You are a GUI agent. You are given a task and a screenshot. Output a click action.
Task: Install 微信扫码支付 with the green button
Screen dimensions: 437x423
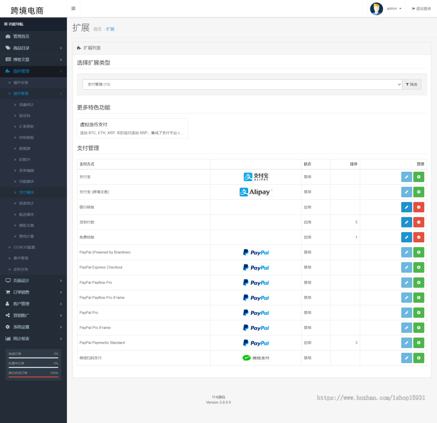419,358
